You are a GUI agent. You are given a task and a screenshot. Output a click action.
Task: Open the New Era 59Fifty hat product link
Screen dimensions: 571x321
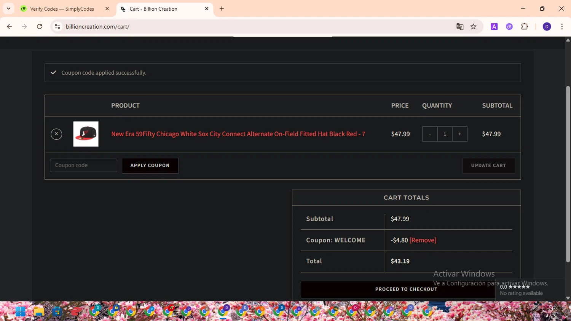point(238,134)
